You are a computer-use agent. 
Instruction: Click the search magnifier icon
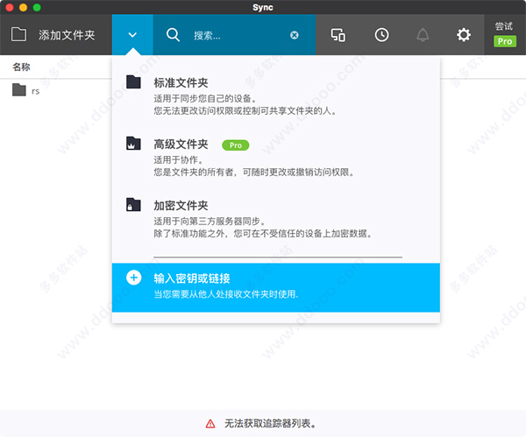coord(173,35)
